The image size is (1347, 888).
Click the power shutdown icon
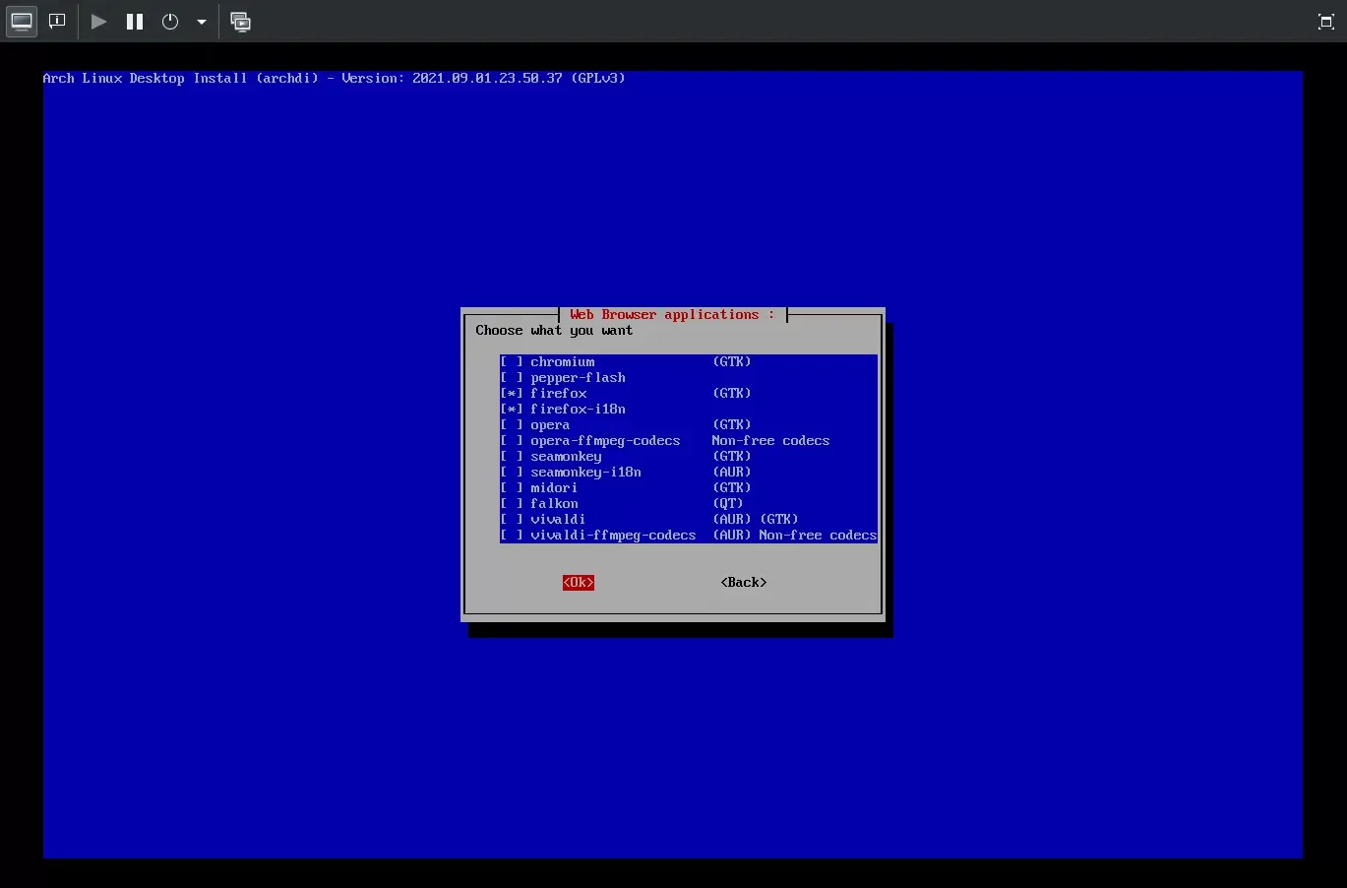coord(170,22)
